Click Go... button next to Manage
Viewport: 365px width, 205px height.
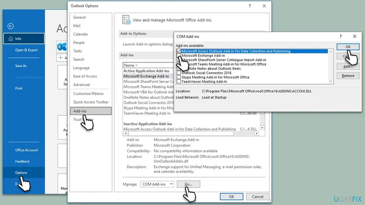pyautogui.click(x=188, y=184)
